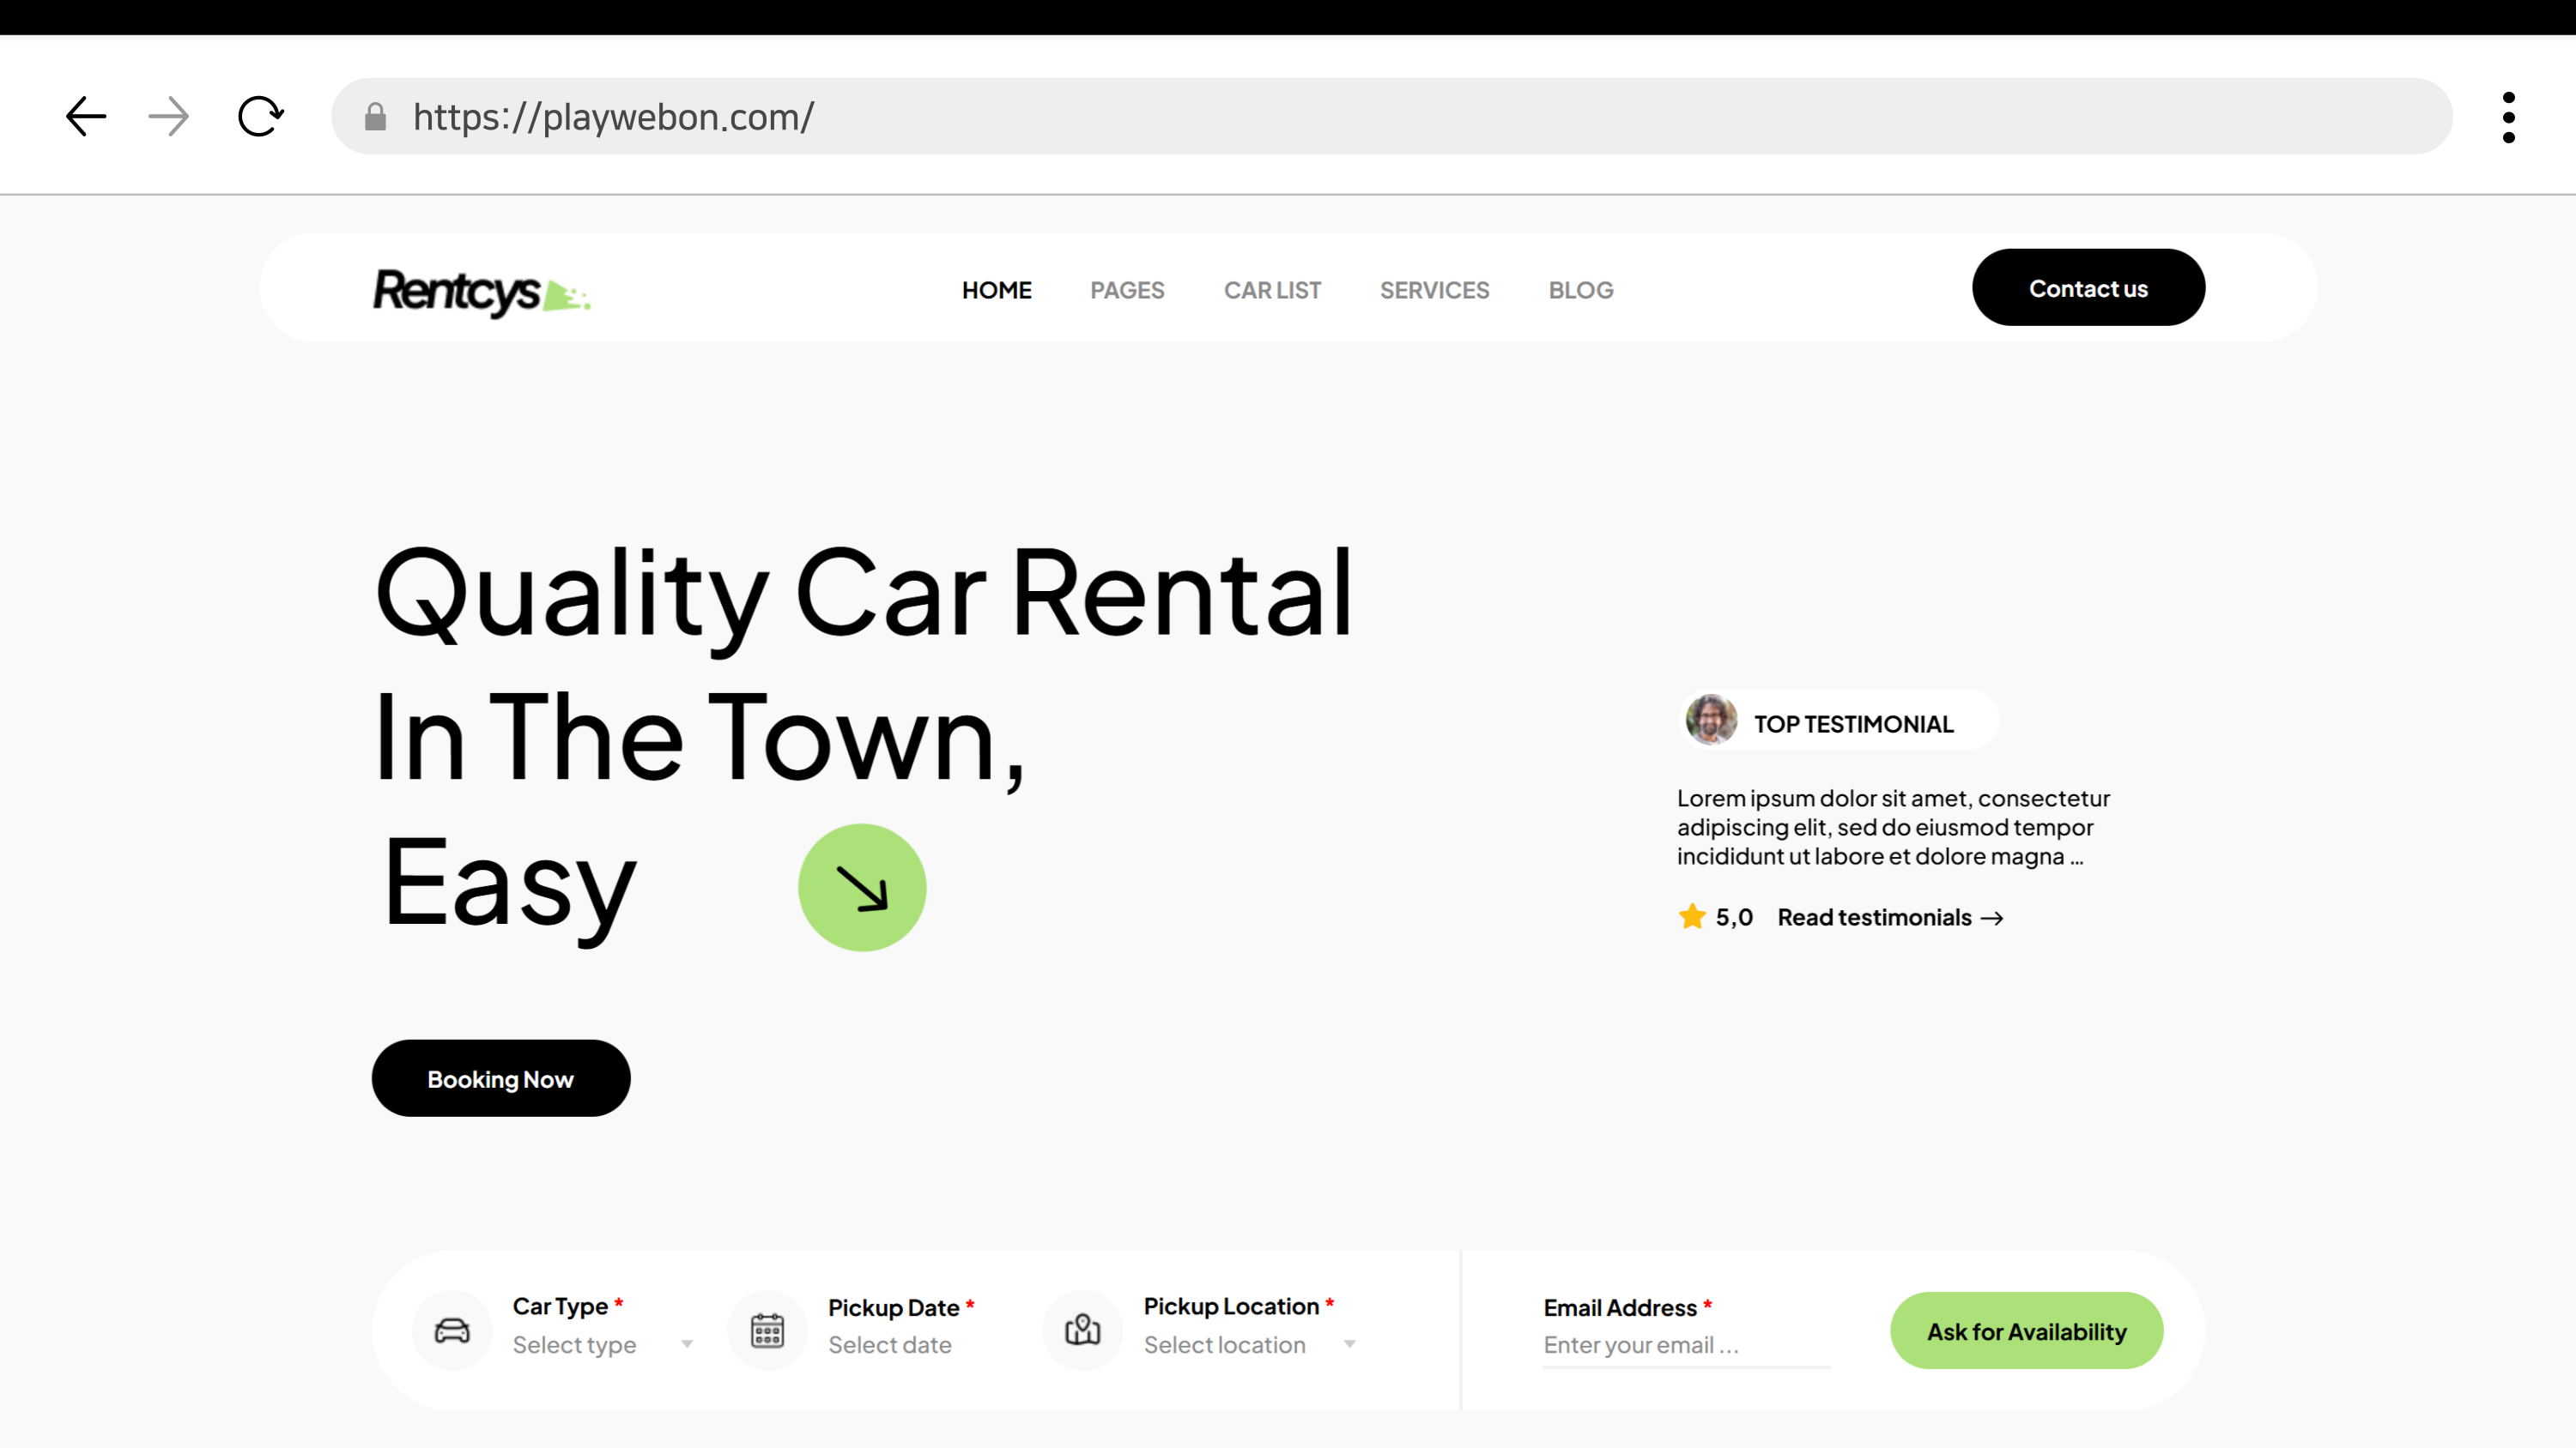Open the PAGES menu item
The width and height of the screenshot is (2576, 1448).
click(x=1127, y=290)
